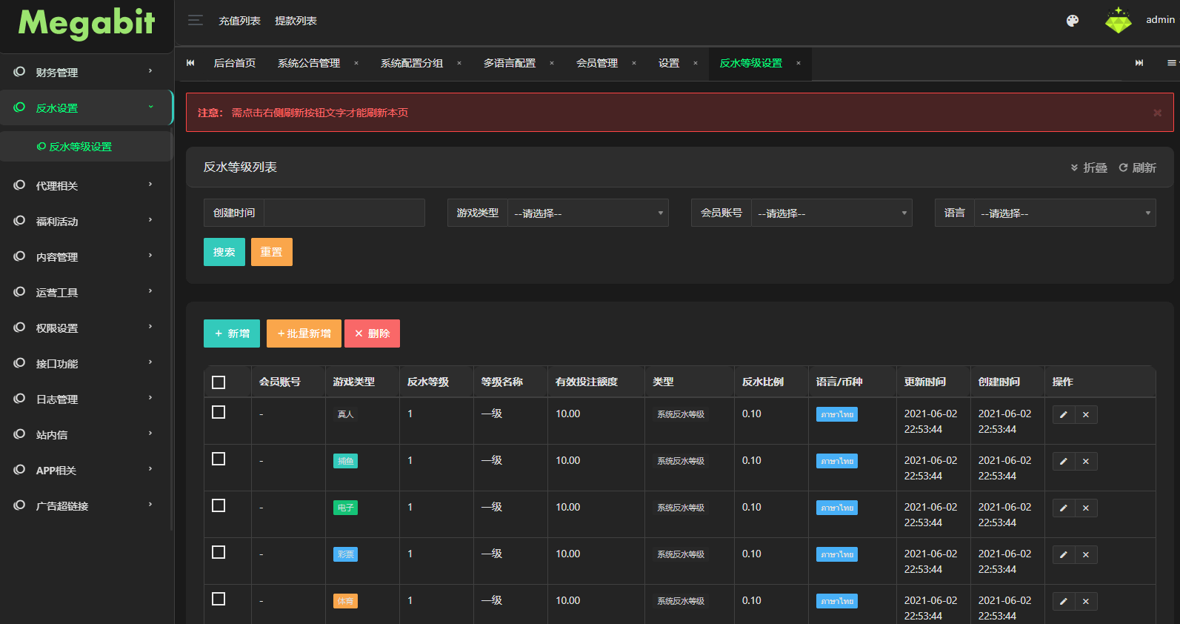This screenshot has width=1180, height=624.
Task: Click the 批量新增 batch add button
Action: (304, 333)
